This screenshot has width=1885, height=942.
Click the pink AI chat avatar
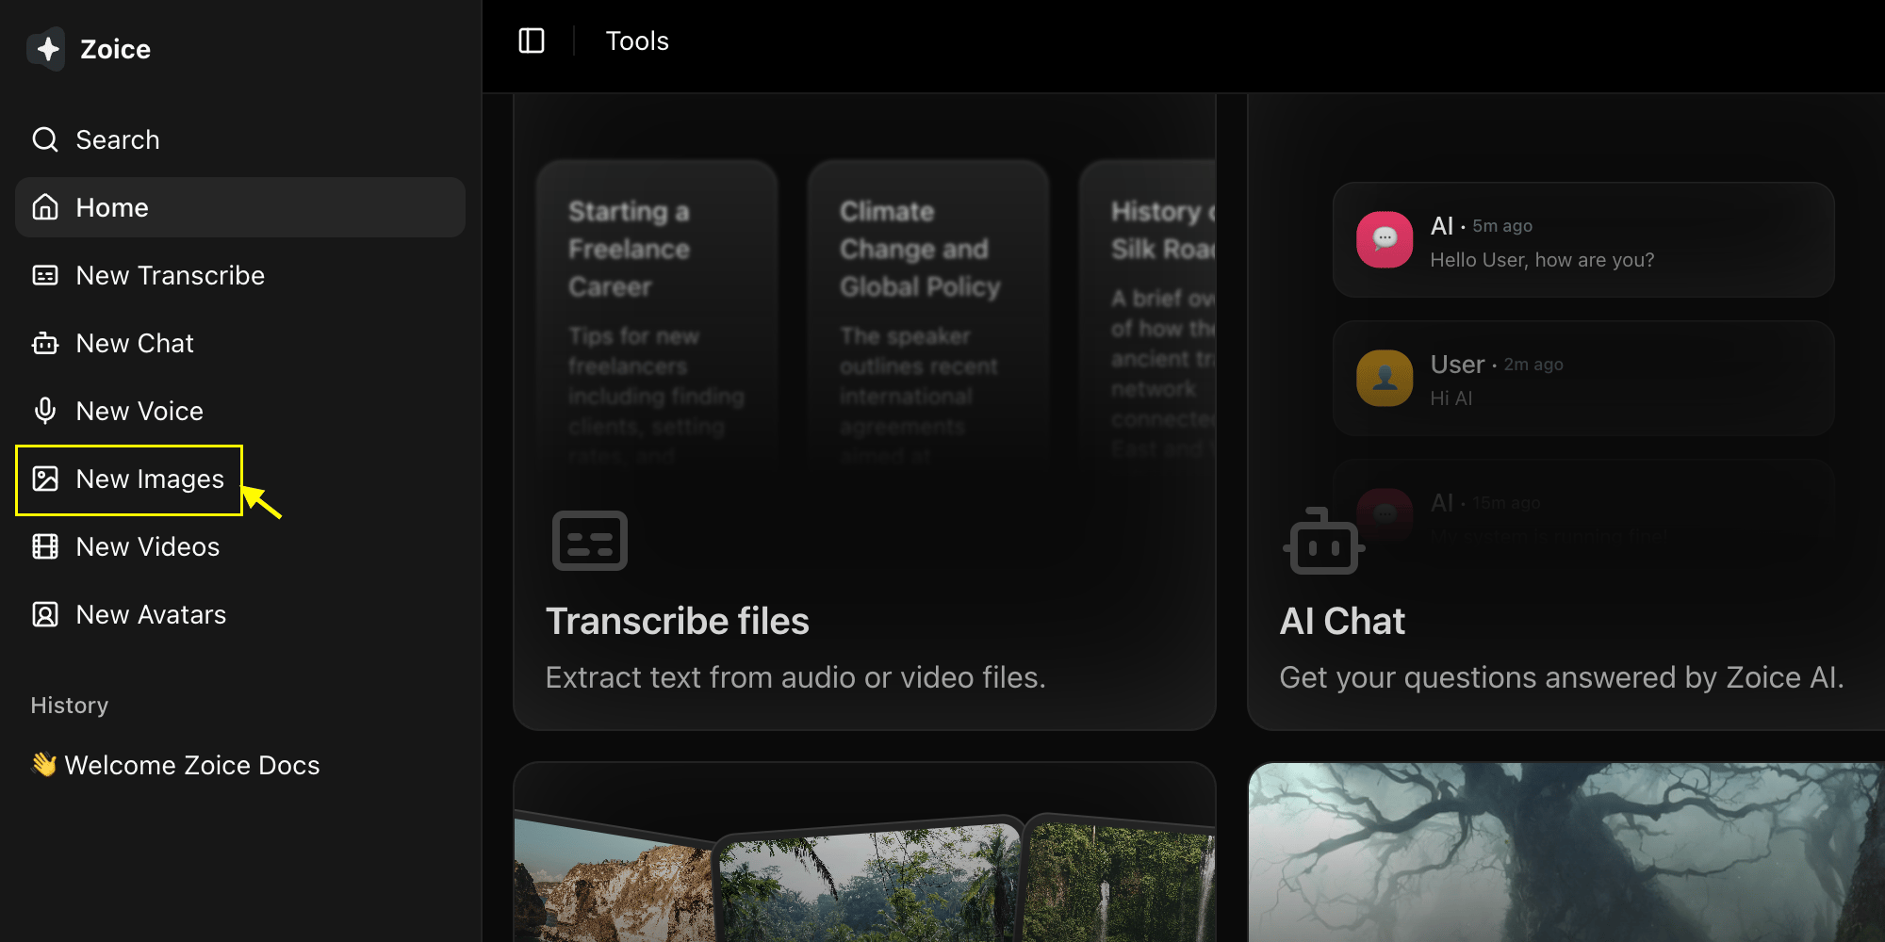point(1385,239)
